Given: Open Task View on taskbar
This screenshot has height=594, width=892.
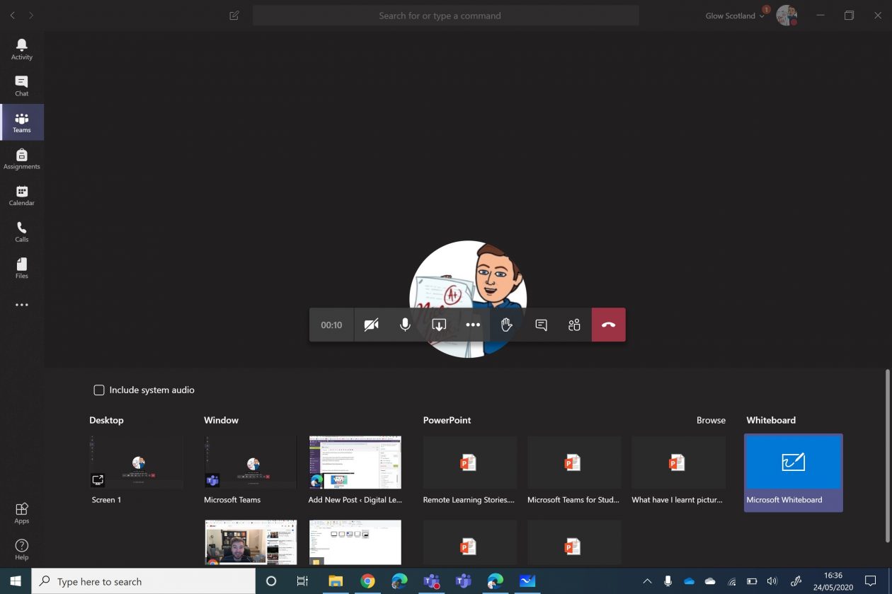Looking at the screenshot, I should (x=302, y=581).
